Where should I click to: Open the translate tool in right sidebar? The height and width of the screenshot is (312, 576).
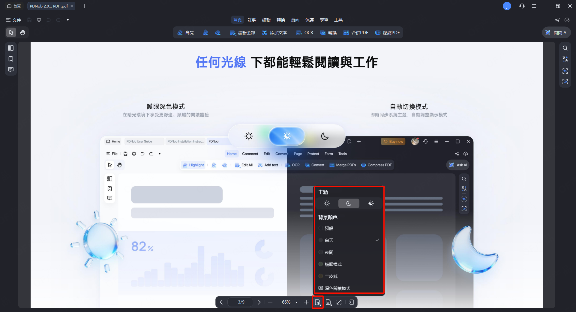point(565,59)
